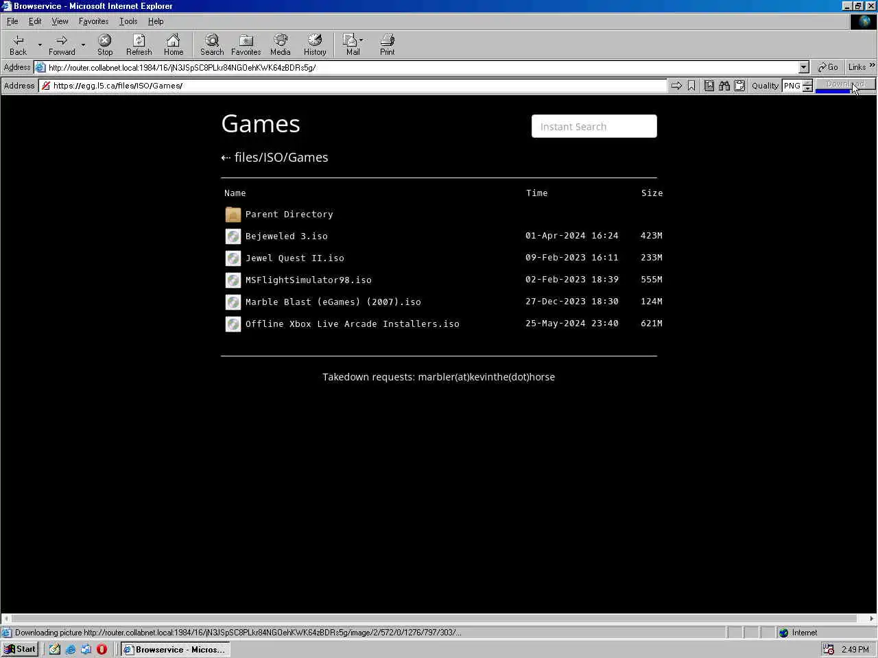Open the View menu

tap(60, 21)
